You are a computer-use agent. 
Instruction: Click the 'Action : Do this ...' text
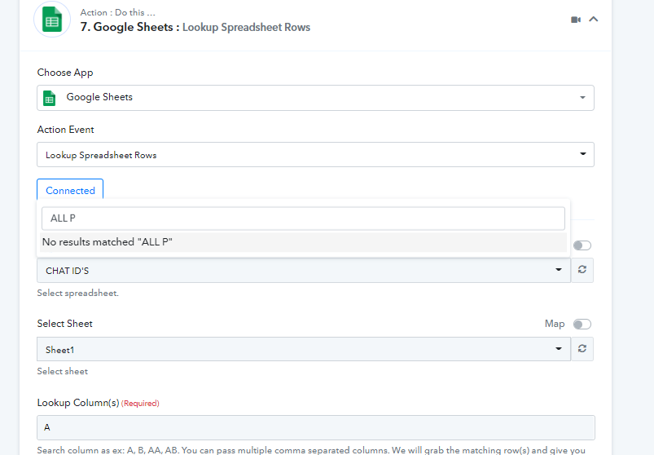tap(117, 12)
